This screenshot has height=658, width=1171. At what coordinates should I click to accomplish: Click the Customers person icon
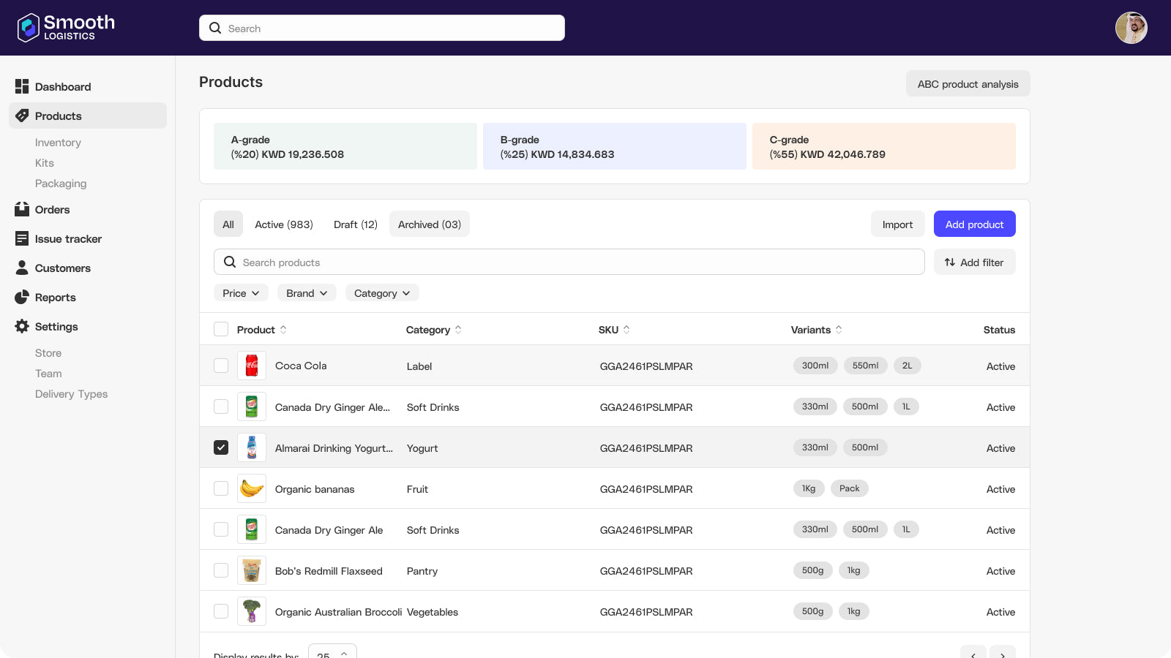pyautogui.click(x=21, y=268)
